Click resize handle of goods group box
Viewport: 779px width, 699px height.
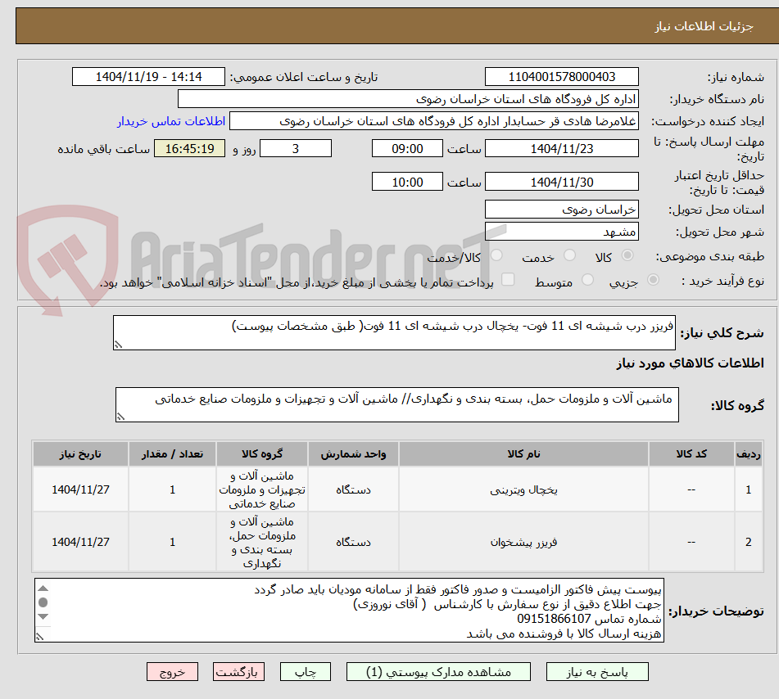point(120,417)
